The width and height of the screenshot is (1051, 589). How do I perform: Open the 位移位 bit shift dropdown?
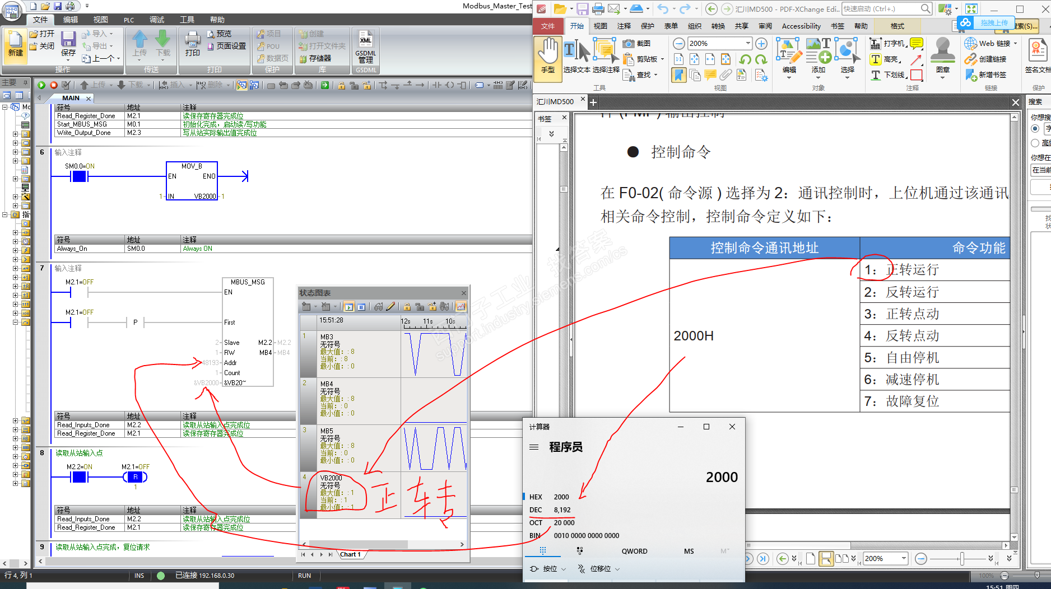coord(599,569)
